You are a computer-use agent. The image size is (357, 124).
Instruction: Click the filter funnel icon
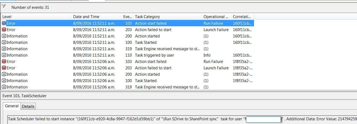(x=4, y=6)
